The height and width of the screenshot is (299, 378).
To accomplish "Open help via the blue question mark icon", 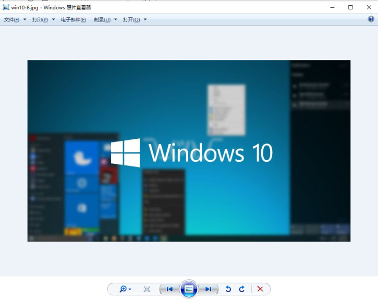I will click(371, 19).
